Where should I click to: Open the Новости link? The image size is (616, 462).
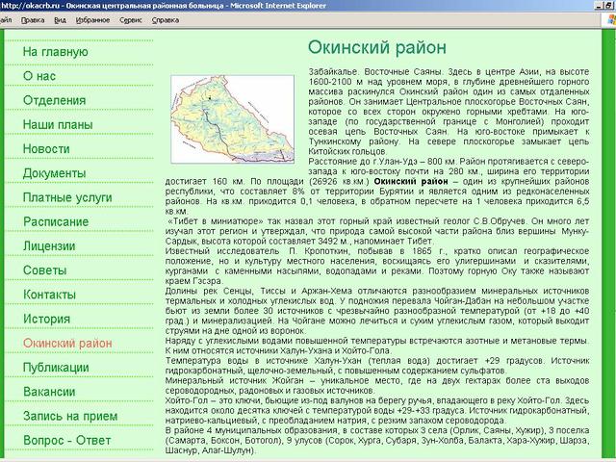pos(46,149)
